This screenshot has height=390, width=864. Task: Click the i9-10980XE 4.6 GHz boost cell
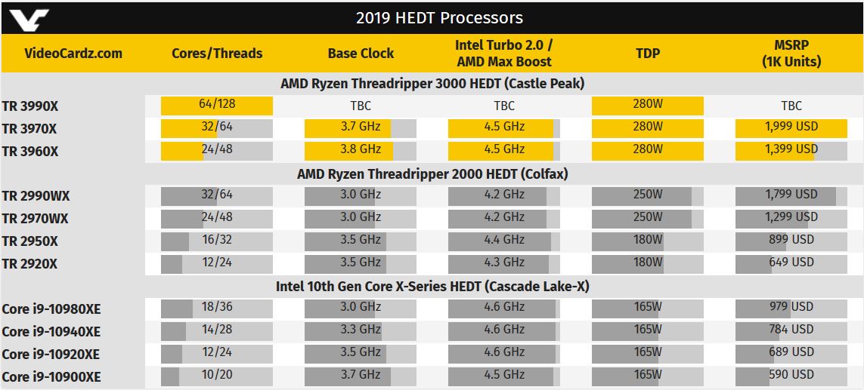click(x=504, y=308)
